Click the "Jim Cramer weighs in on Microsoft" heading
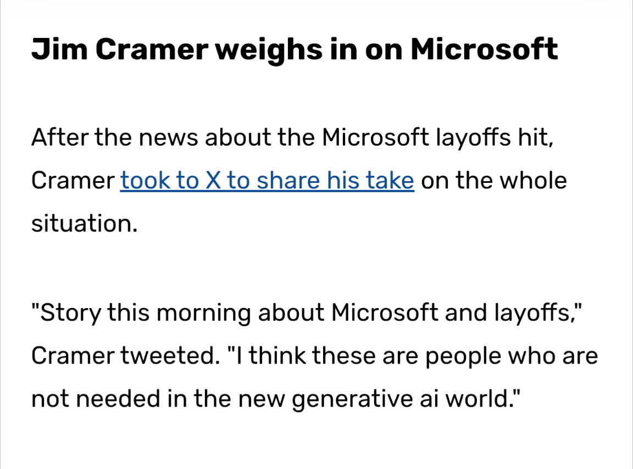 pyautogui.click(x=295, y=49)
